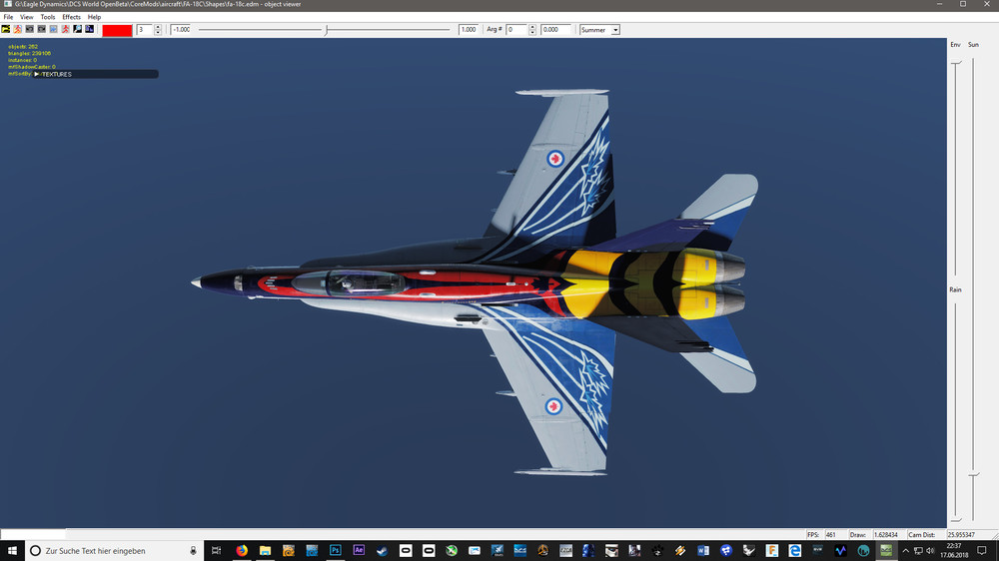The height and width of the screenshot is (561, 999).
Task: Click the red color swatch
Action: click(x=117, y=30)
